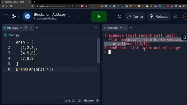The image size is (187, 105).
Task: Open the History button in the status bar
Action: (x=89, y=101)
